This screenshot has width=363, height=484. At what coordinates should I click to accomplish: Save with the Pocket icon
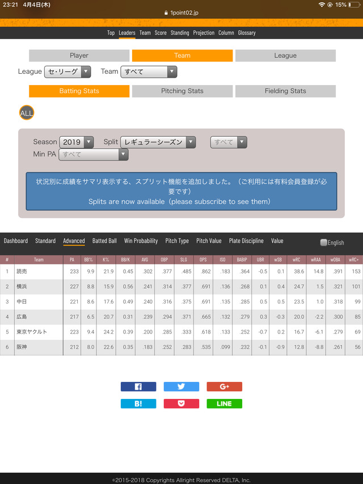click(x=181, y=403)
